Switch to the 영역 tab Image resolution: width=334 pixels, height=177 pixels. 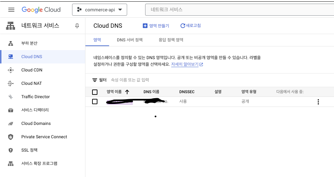(x=97, y=40)
